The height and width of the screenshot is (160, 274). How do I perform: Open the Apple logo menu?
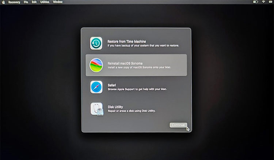coord(3,2)
